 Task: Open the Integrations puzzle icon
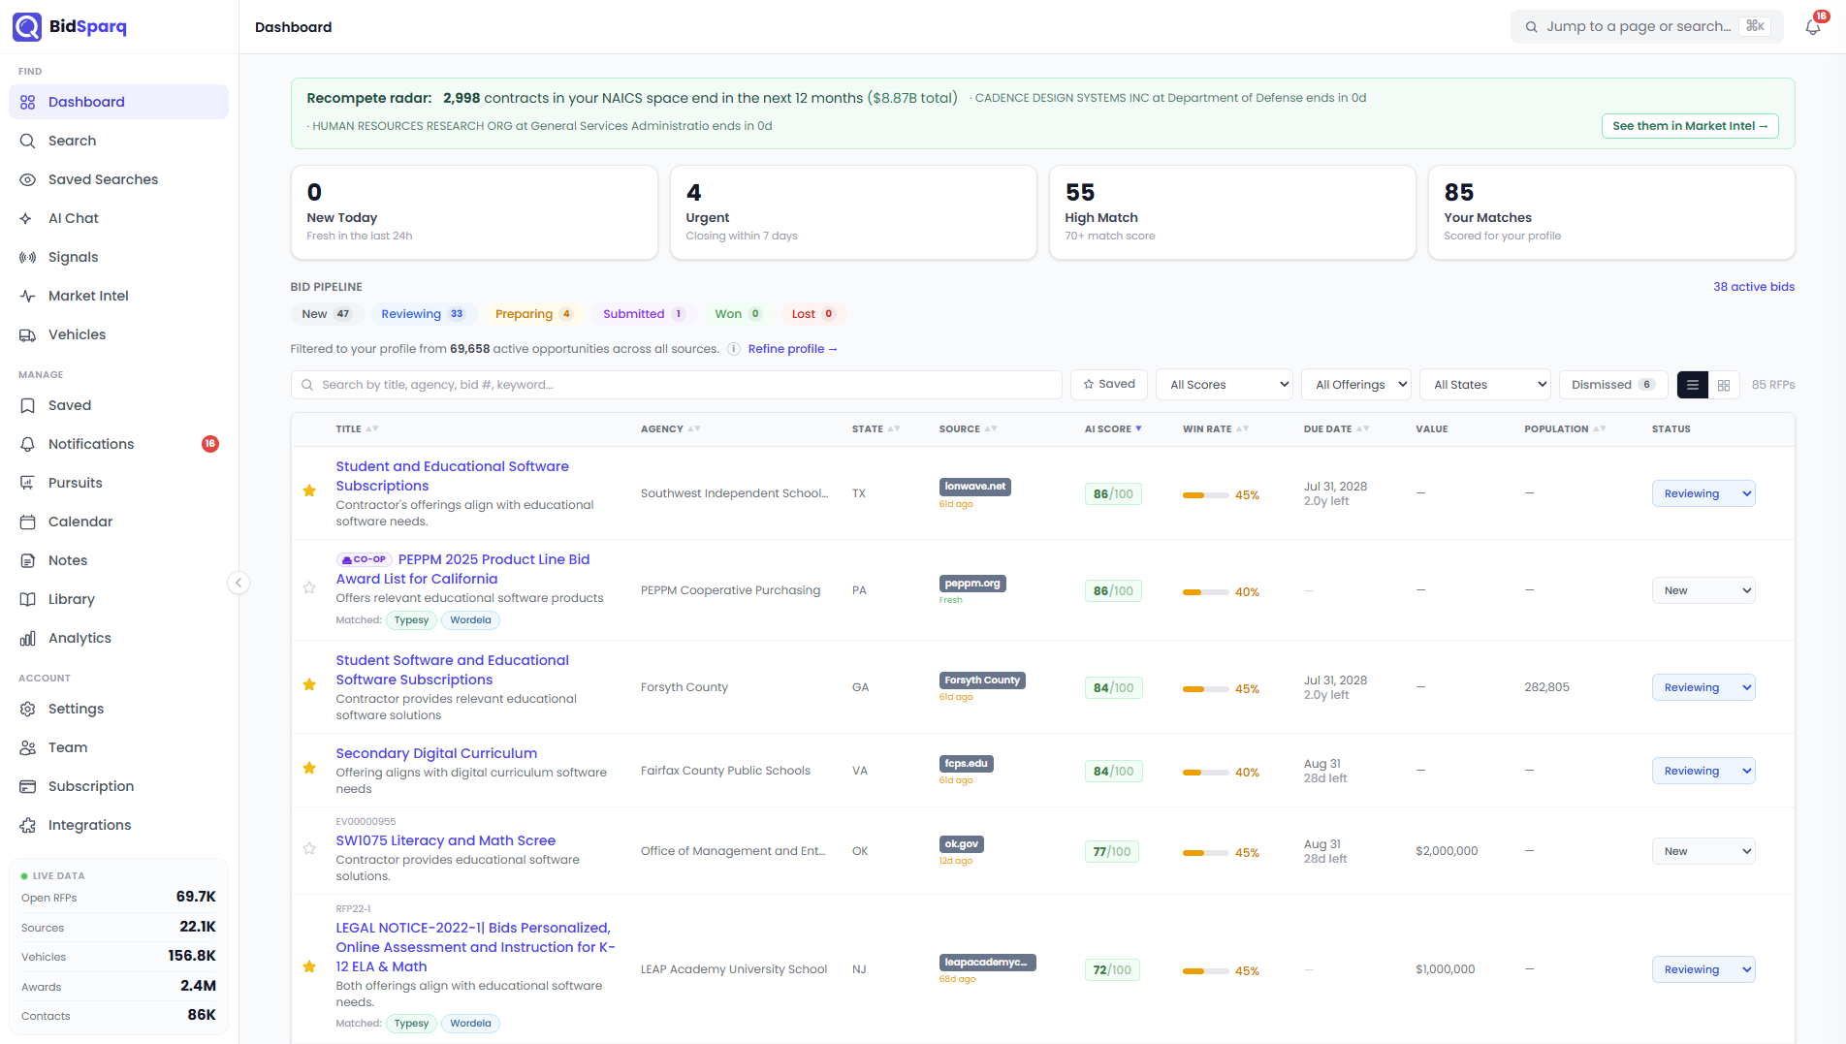point(27,825)
